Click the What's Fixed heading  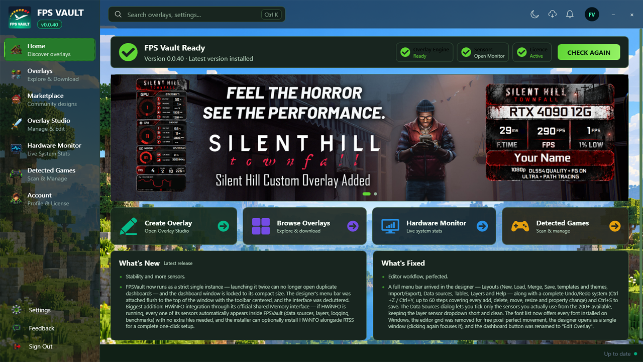[x=403, y=263]
